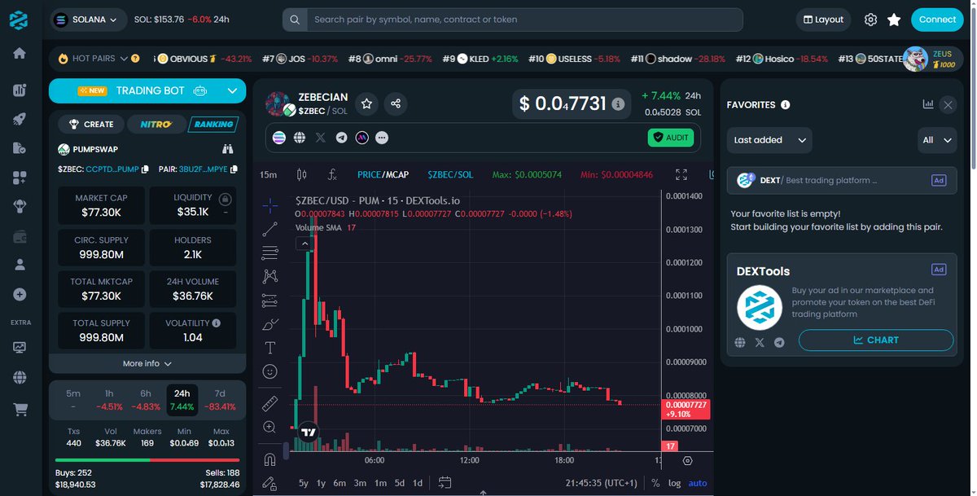Click the plus circle sidebar icon
This screenshot has height=496, width=977.
[x=20, y=294]
